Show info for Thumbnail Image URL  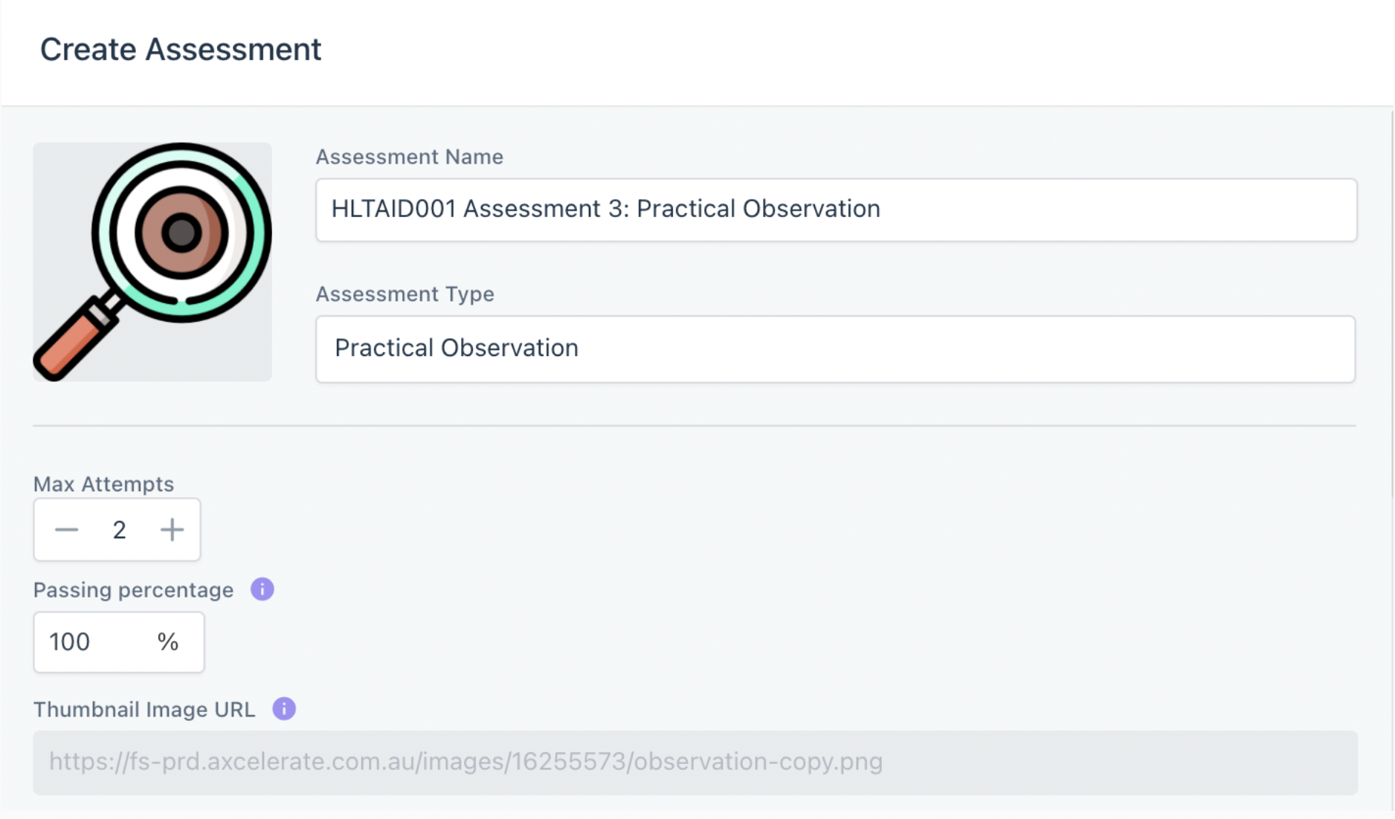(x=284, y=709)
